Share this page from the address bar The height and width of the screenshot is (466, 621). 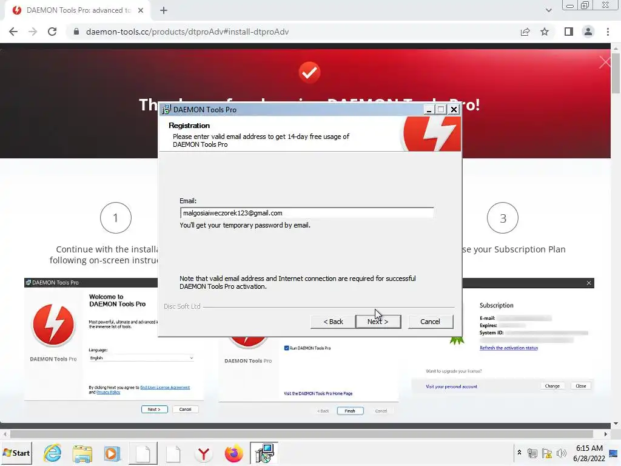tap(525, 32)
